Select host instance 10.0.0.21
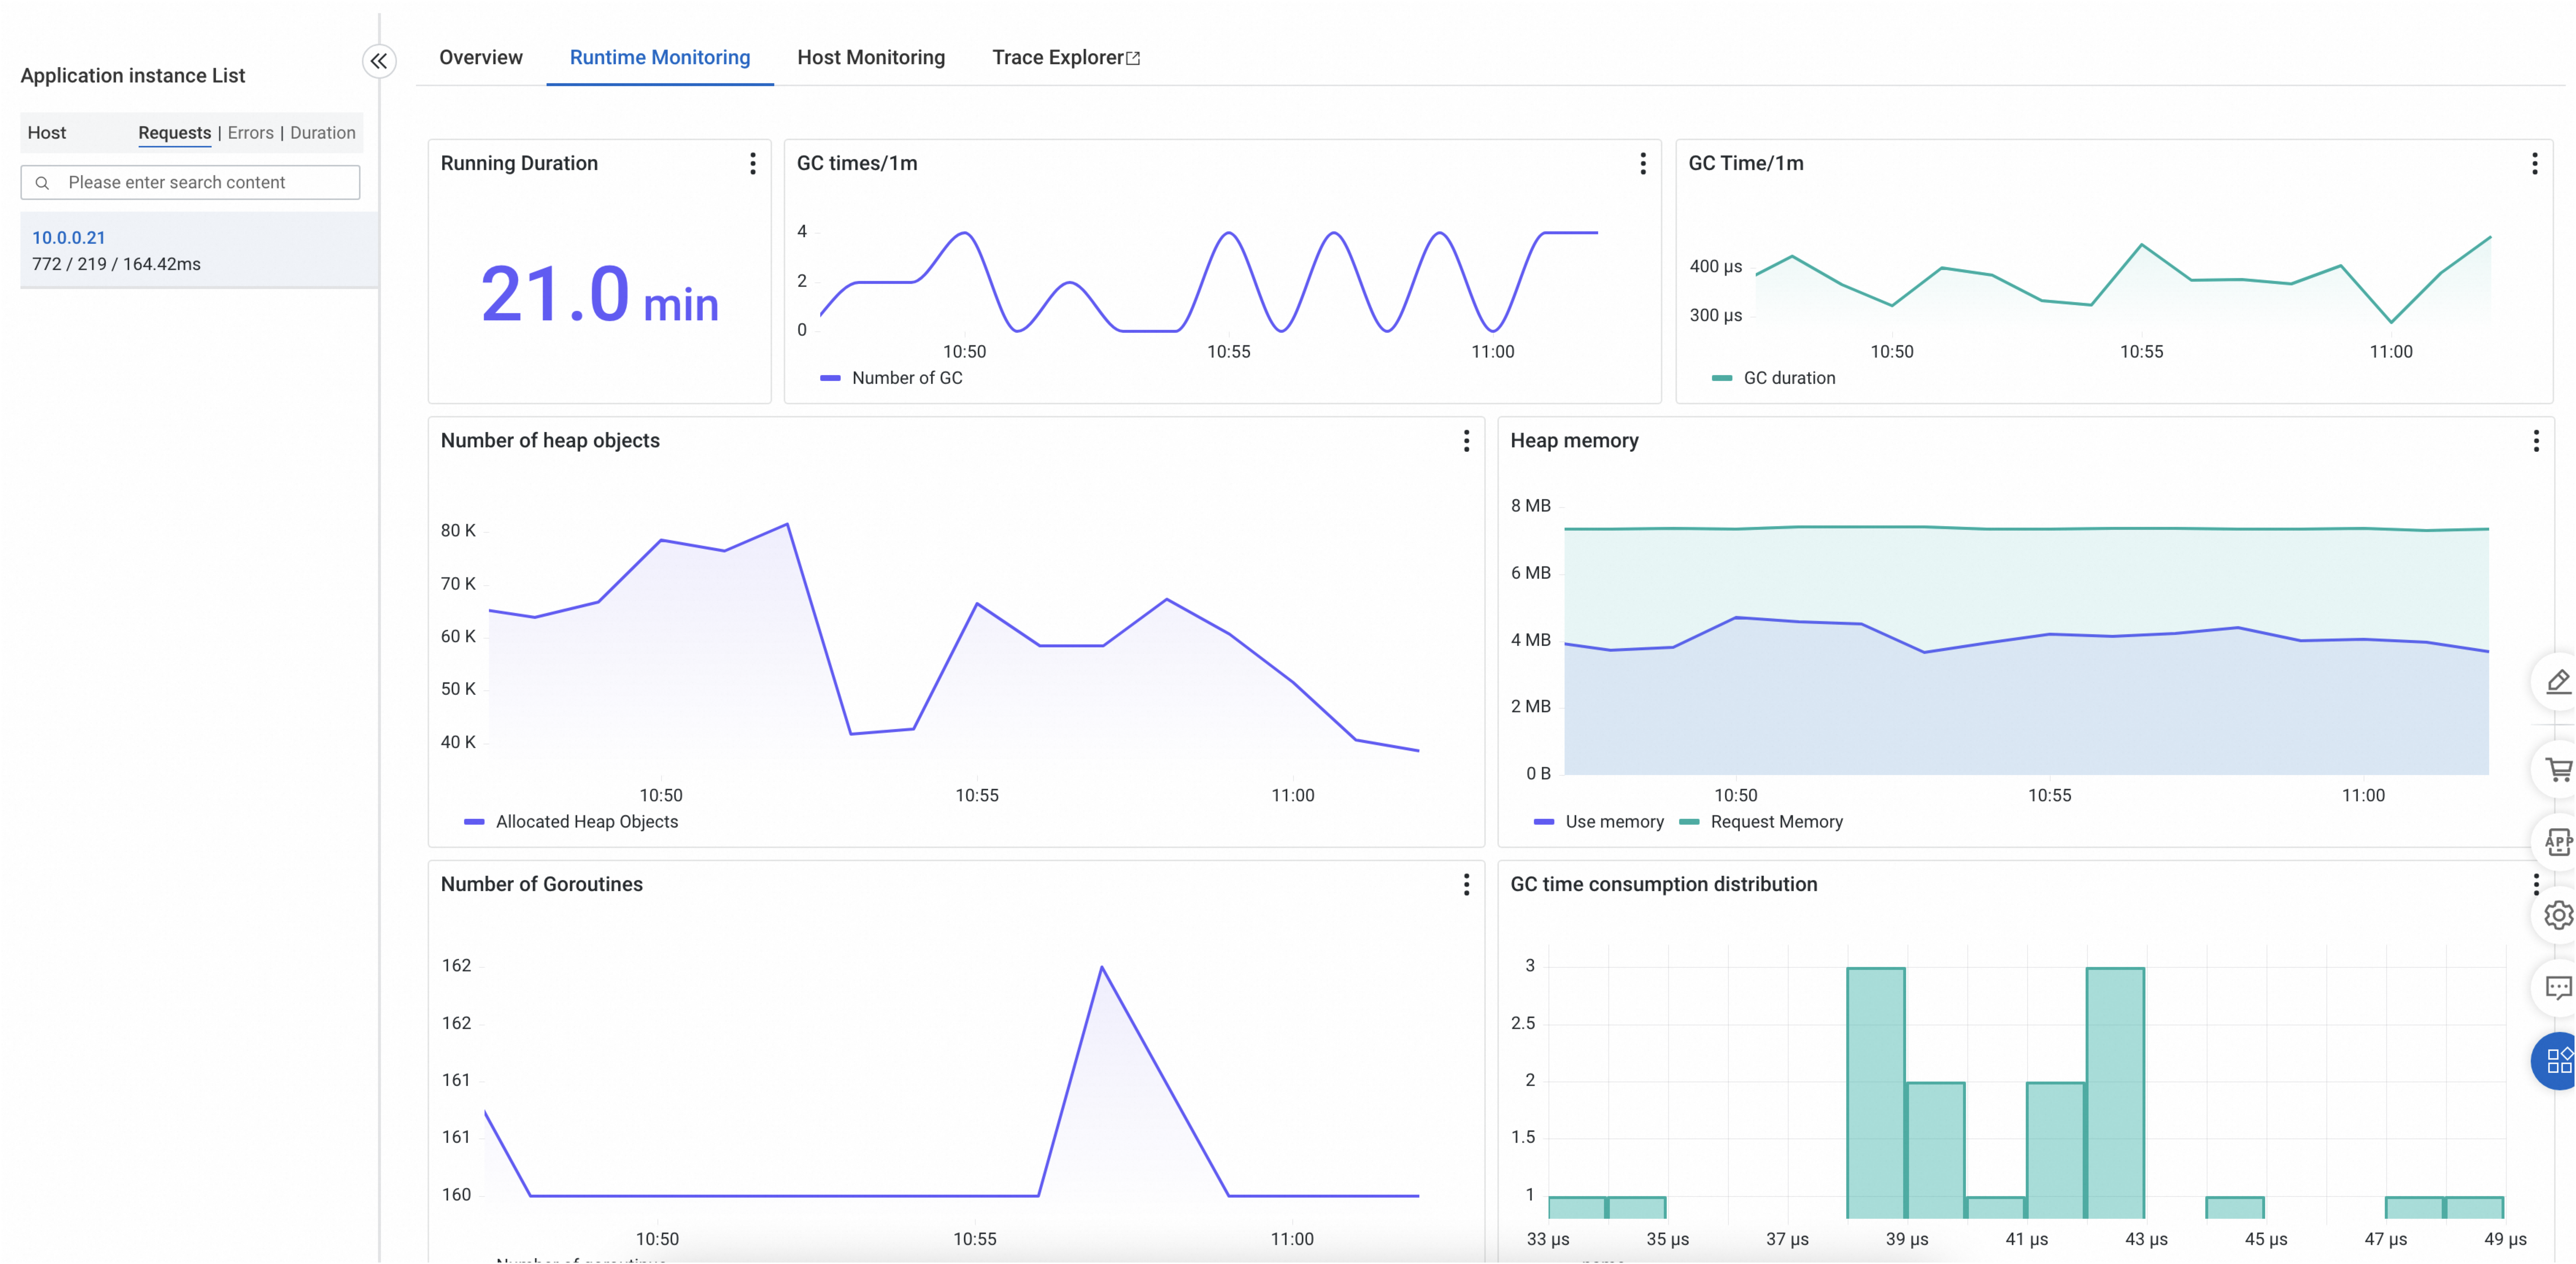The height and width of the screenshot is (1264, 2576). 68,238
